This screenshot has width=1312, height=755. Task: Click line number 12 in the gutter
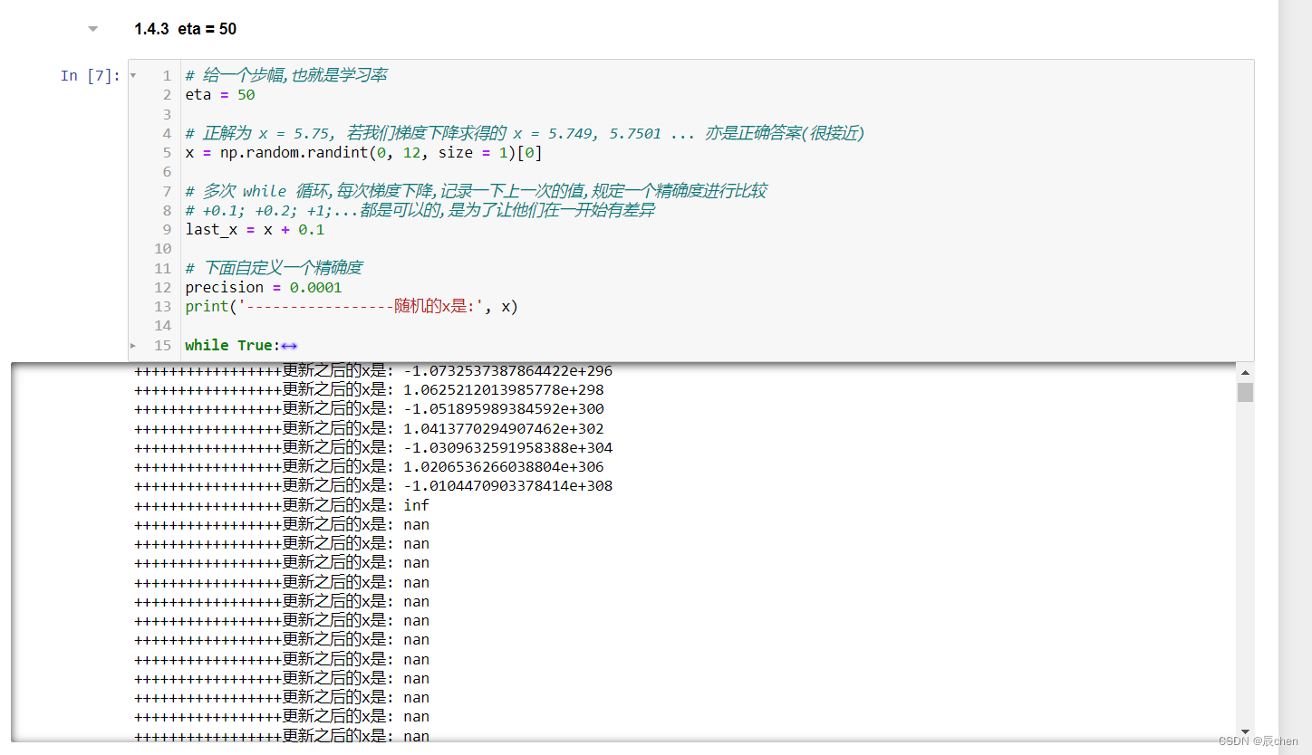(x=162, y=287)
